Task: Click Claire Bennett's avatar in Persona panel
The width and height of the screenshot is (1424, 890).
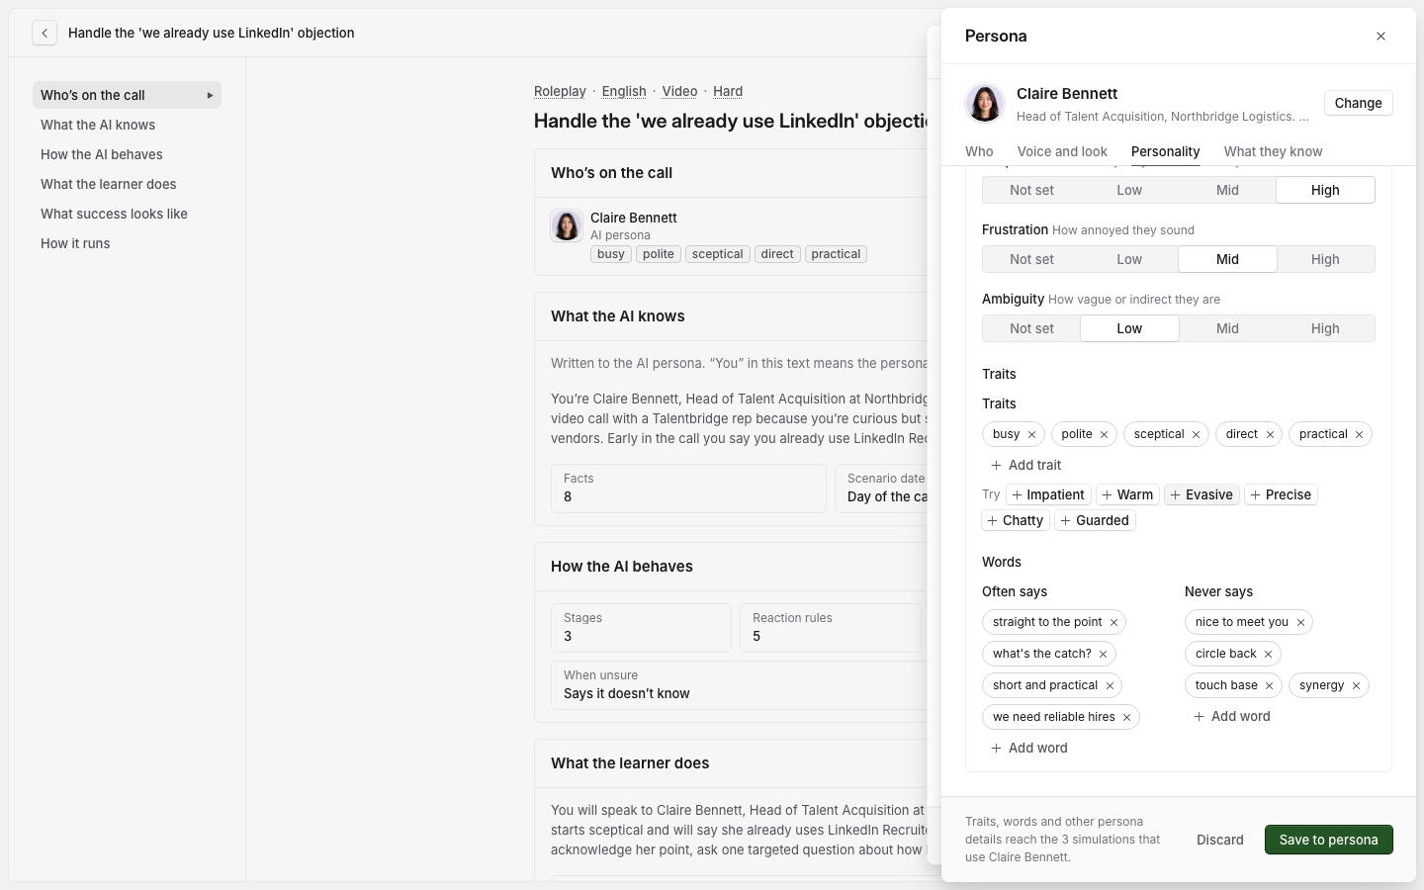Action: point(985,103)
